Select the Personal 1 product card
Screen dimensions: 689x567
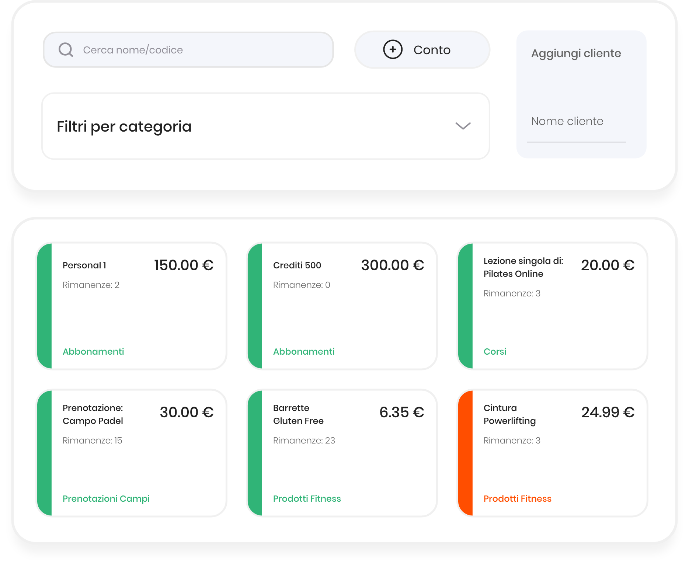pos(138,306)
